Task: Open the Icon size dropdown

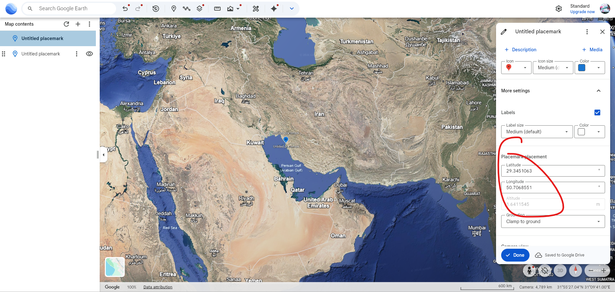Action: point(553,68)
